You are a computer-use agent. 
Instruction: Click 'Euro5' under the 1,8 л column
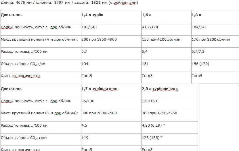point(197,76)
